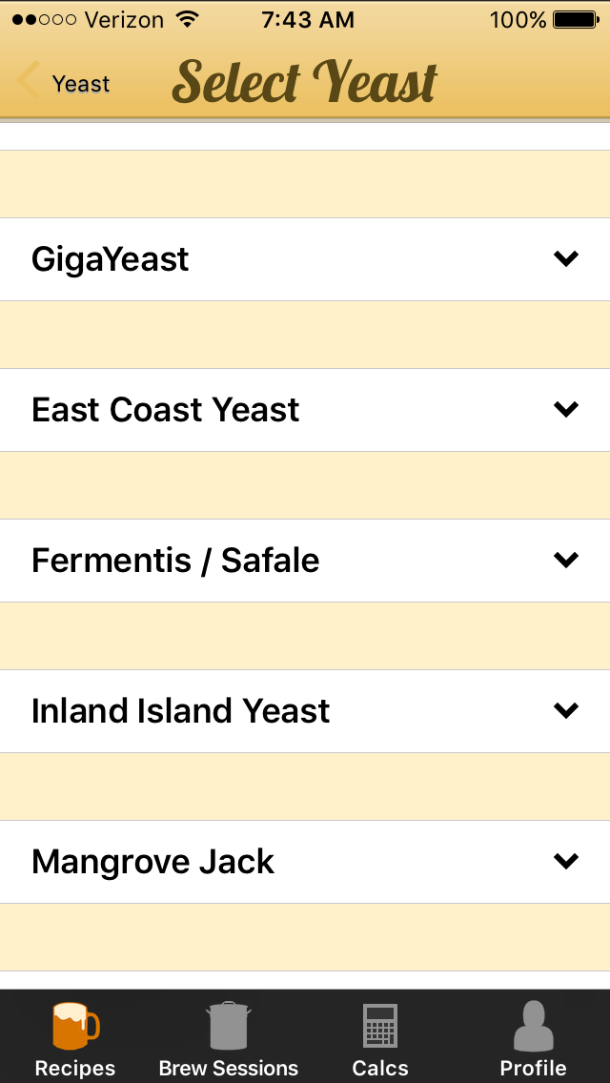The width and height of the screenshot is (610, 1083).
Task: Select the Mangrove Jack row label
Action: [152, 862]
